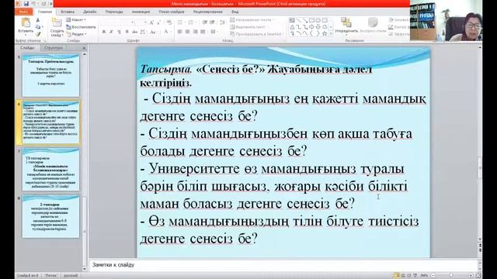The height and width of the screenshot is (279, 497).
Task: Open the Вставка ribbon tab
Action: [68, 12]
